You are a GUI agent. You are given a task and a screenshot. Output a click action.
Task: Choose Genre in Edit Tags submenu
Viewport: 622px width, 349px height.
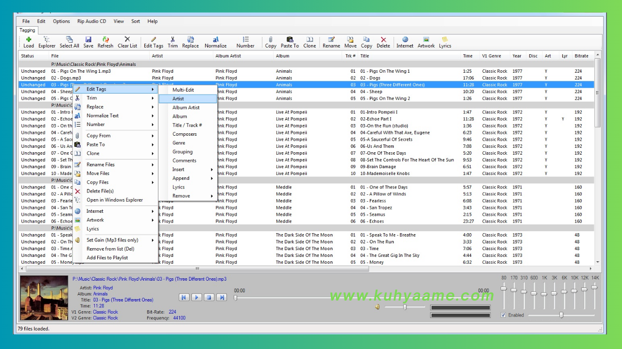188,143
